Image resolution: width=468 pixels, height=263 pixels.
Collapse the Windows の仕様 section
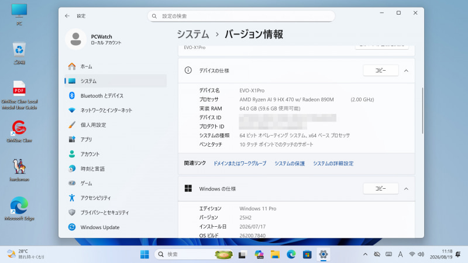coord(406,189)
